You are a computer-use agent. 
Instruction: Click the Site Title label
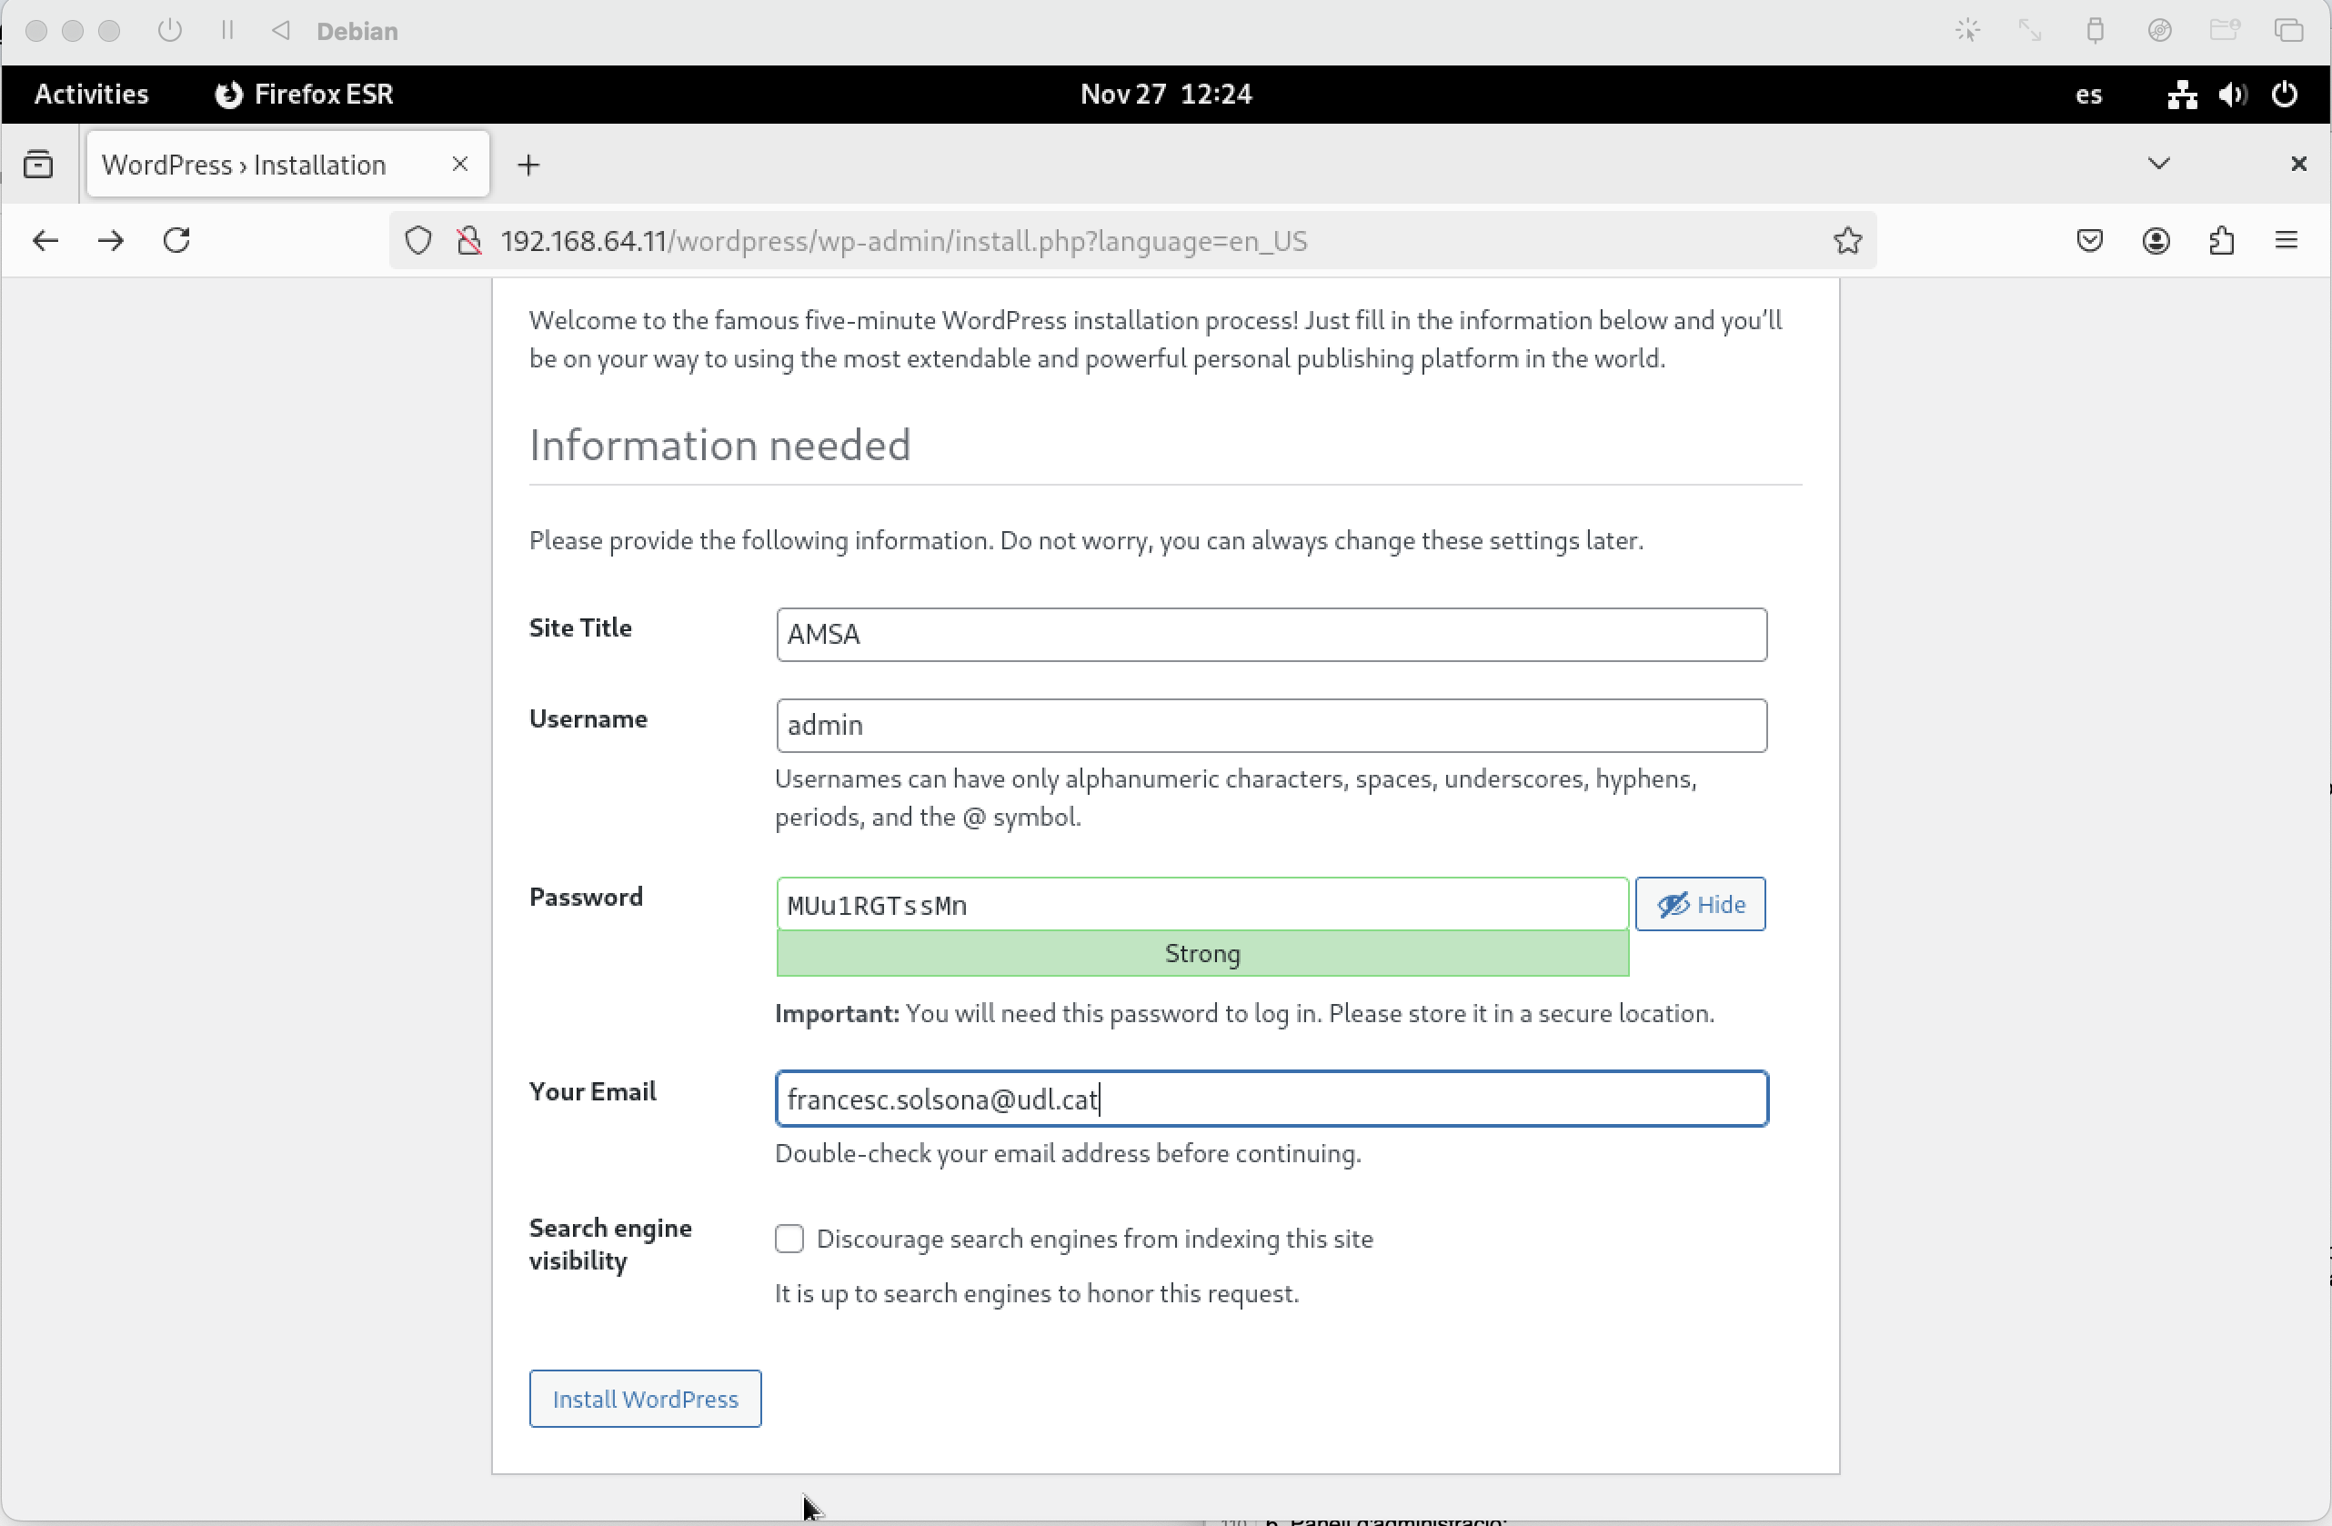(x=580, y=627)
